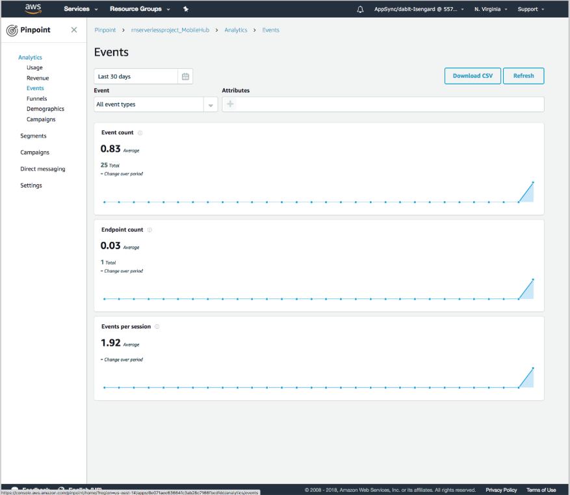This screenshot has width=570, height=495.
Task: Open the calendar date picker icon
Action: tap(185, 77)
